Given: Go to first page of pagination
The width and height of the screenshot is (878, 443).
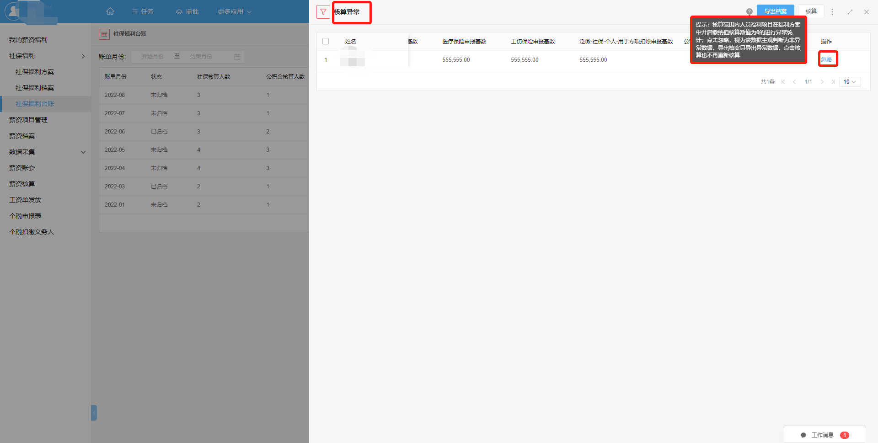Looking at the screenshot, I should [783, 82].
